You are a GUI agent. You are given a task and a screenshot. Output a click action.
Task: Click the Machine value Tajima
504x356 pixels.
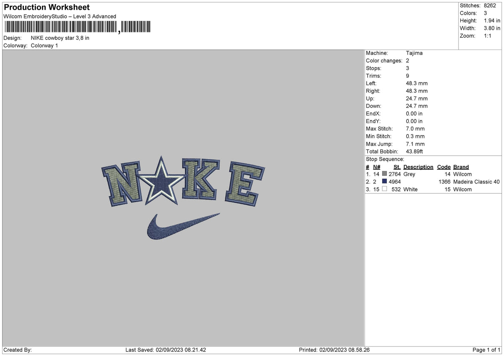(x=415, y=53)
